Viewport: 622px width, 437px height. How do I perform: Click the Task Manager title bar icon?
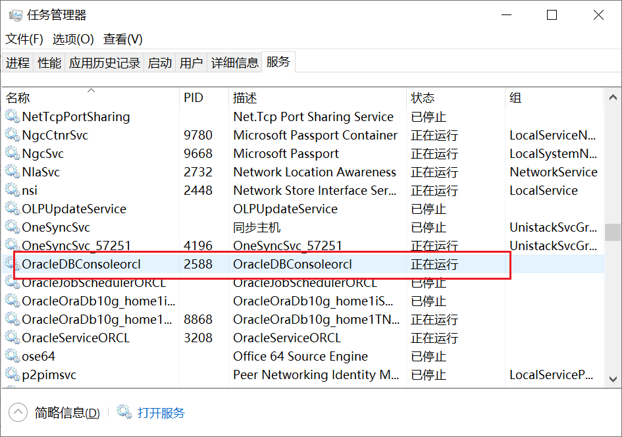click(15, 15)
